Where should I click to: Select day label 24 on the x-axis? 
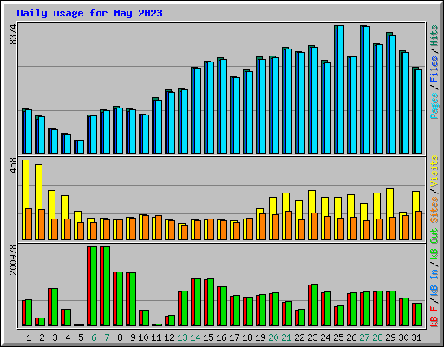pos(325,337)
